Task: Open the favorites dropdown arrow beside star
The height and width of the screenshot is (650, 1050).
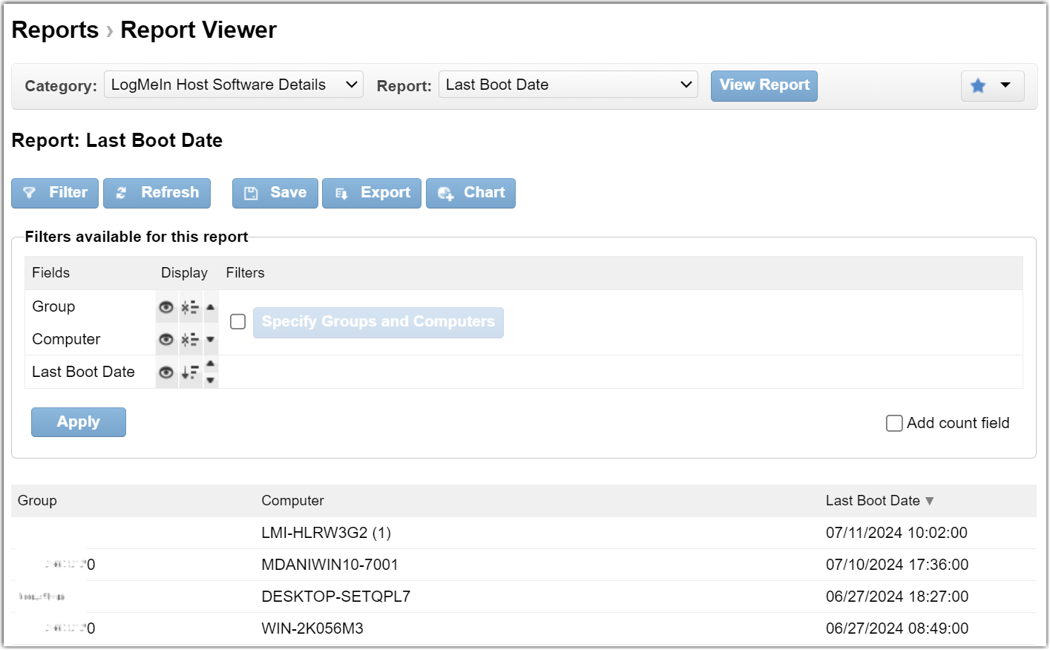Action: 1005,85
